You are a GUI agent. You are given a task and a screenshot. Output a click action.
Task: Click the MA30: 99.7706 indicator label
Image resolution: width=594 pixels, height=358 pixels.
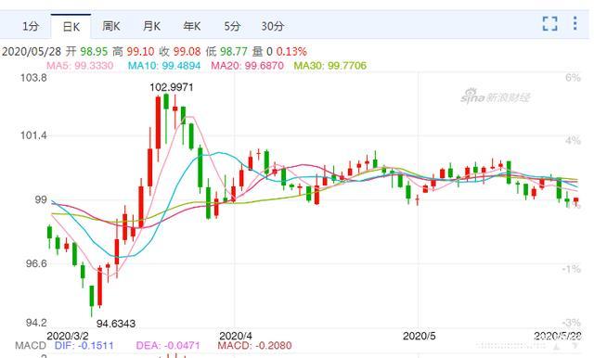[330, 66]
